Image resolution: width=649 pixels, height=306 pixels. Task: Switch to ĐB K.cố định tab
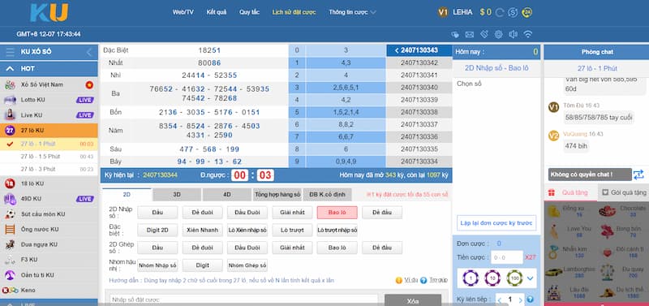[x=328, y=195]
